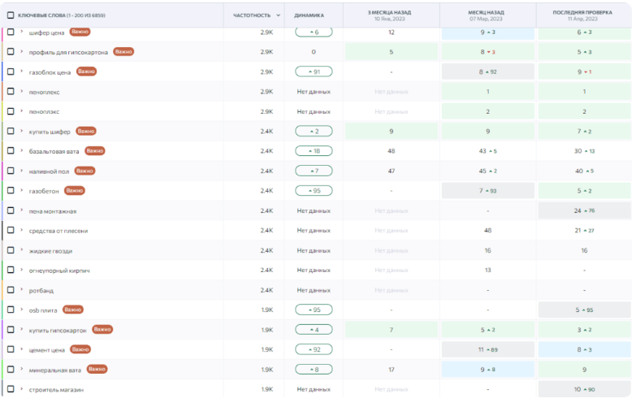Click the 'Важно' badge on 'базальтовая вата'
Image resolution: width=636 pixels, height=407 pixels.
(x=95, y=150)
